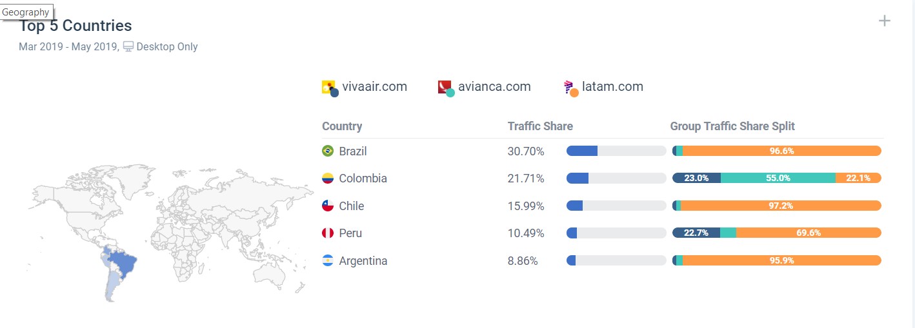Open the Geography tab label

(26, 12)
